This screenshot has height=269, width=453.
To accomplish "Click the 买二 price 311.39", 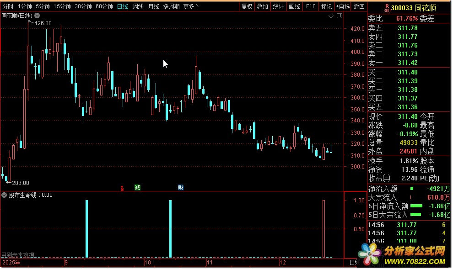I will pos(408,81).
